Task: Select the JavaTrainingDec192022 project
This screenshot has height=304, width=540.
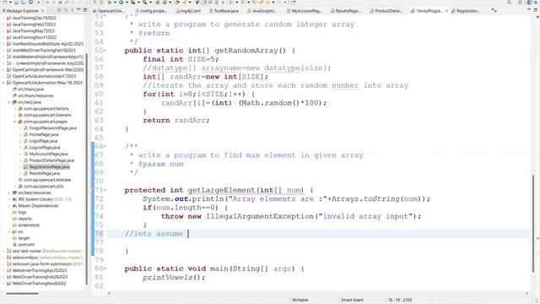Action: [x=34, y=18]
